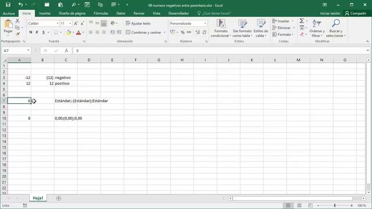Adjust the zoom slider in status bar
372x209 pixels.
tap(335, 206)
